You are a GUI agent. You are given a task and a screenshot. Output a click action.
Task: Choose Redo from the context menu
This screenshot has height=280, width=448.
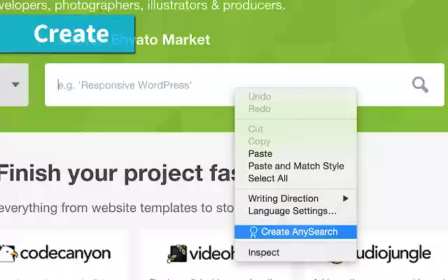tap(260, 109)
